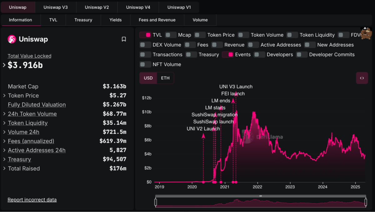Viewport: 375px width, 212px height.
Task: Disable the Events toggle
Action: pos(228,54)
